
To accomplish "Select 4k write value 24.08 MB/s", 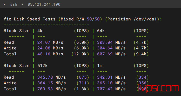I will (50, 48).
